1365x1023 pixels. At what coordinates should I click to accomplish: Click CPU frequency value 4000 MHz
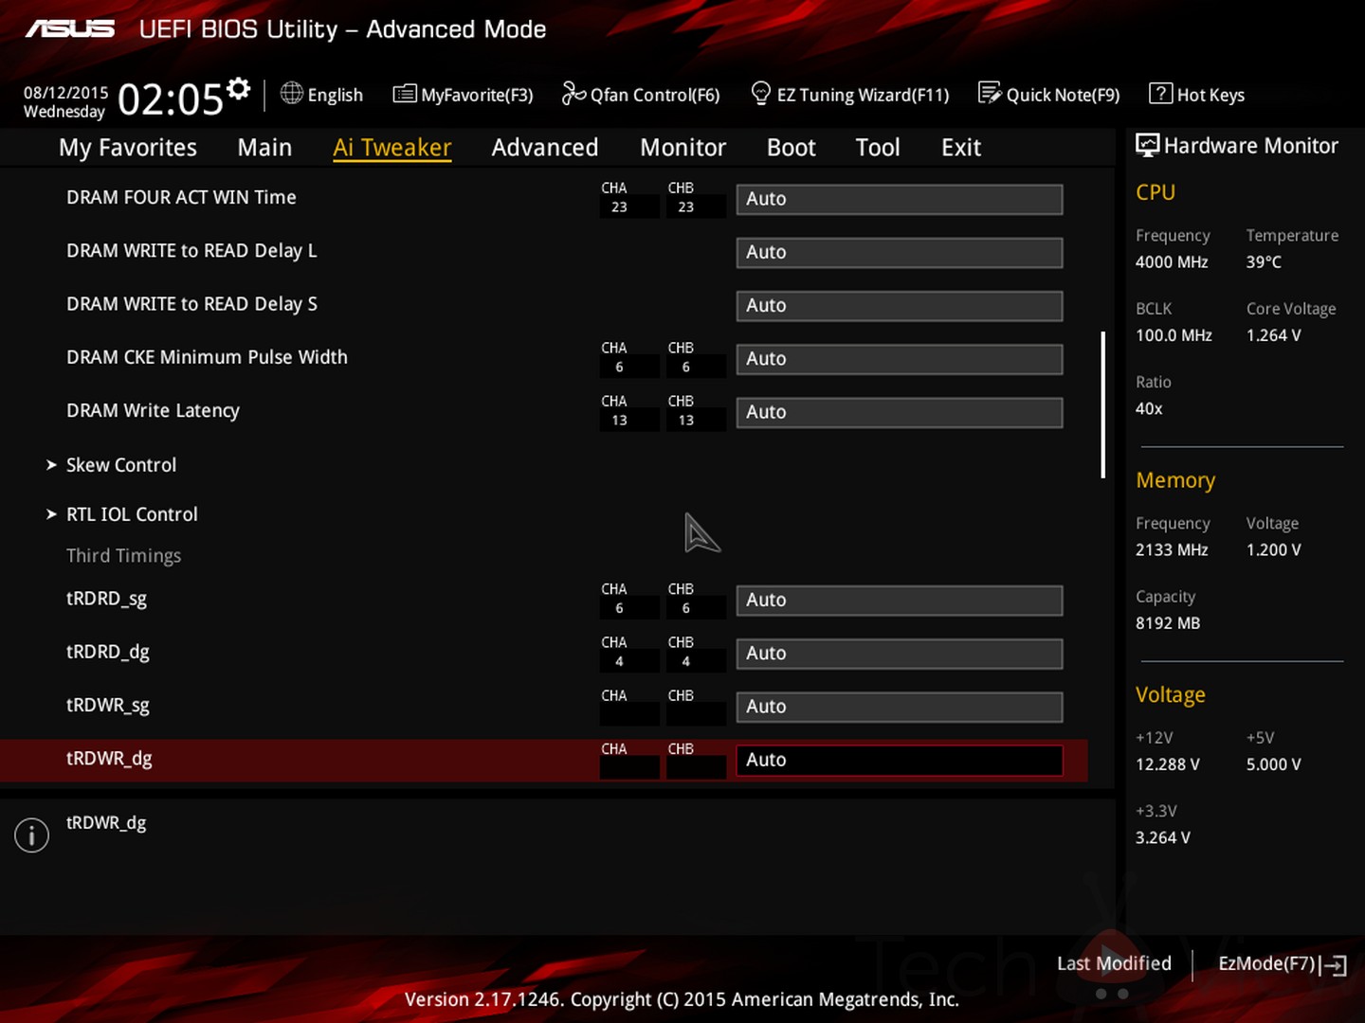[x=1172, y=262]
